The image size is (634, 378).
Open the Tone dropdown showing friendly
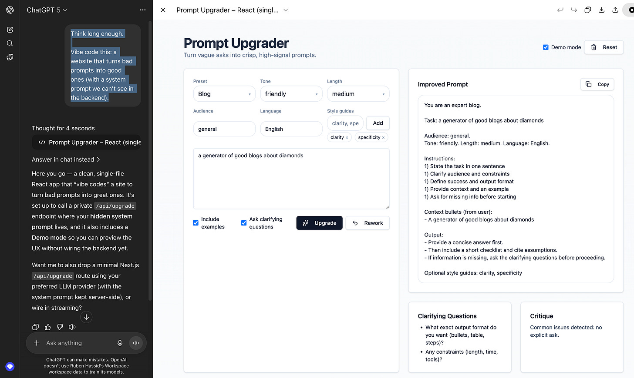pos(291,94)
